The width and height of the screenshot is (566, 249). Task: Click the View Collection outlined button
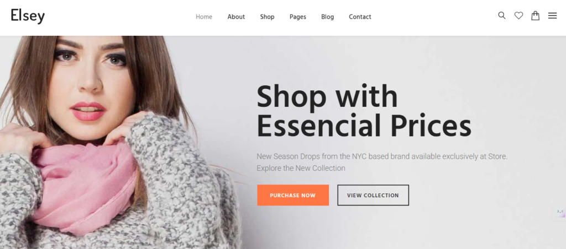pyautogui.click(x=373, y=196)
